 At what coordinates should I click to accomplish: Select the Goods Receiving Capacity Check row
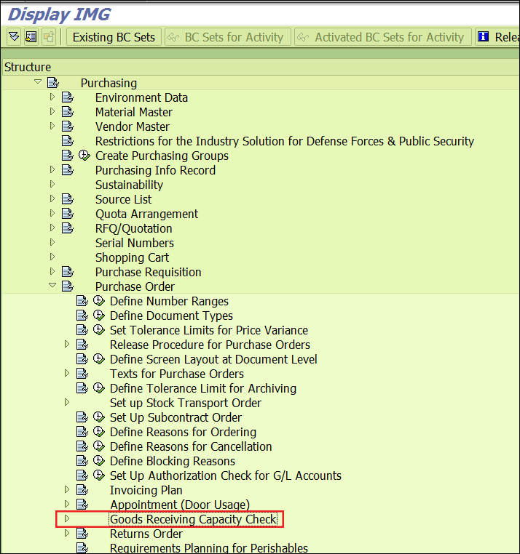(193, 519)
